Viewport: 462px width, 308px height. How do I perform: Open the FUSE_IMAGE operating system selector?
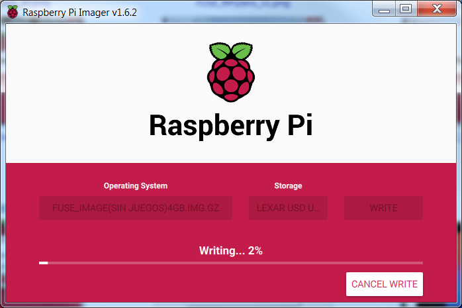[136, 208]
